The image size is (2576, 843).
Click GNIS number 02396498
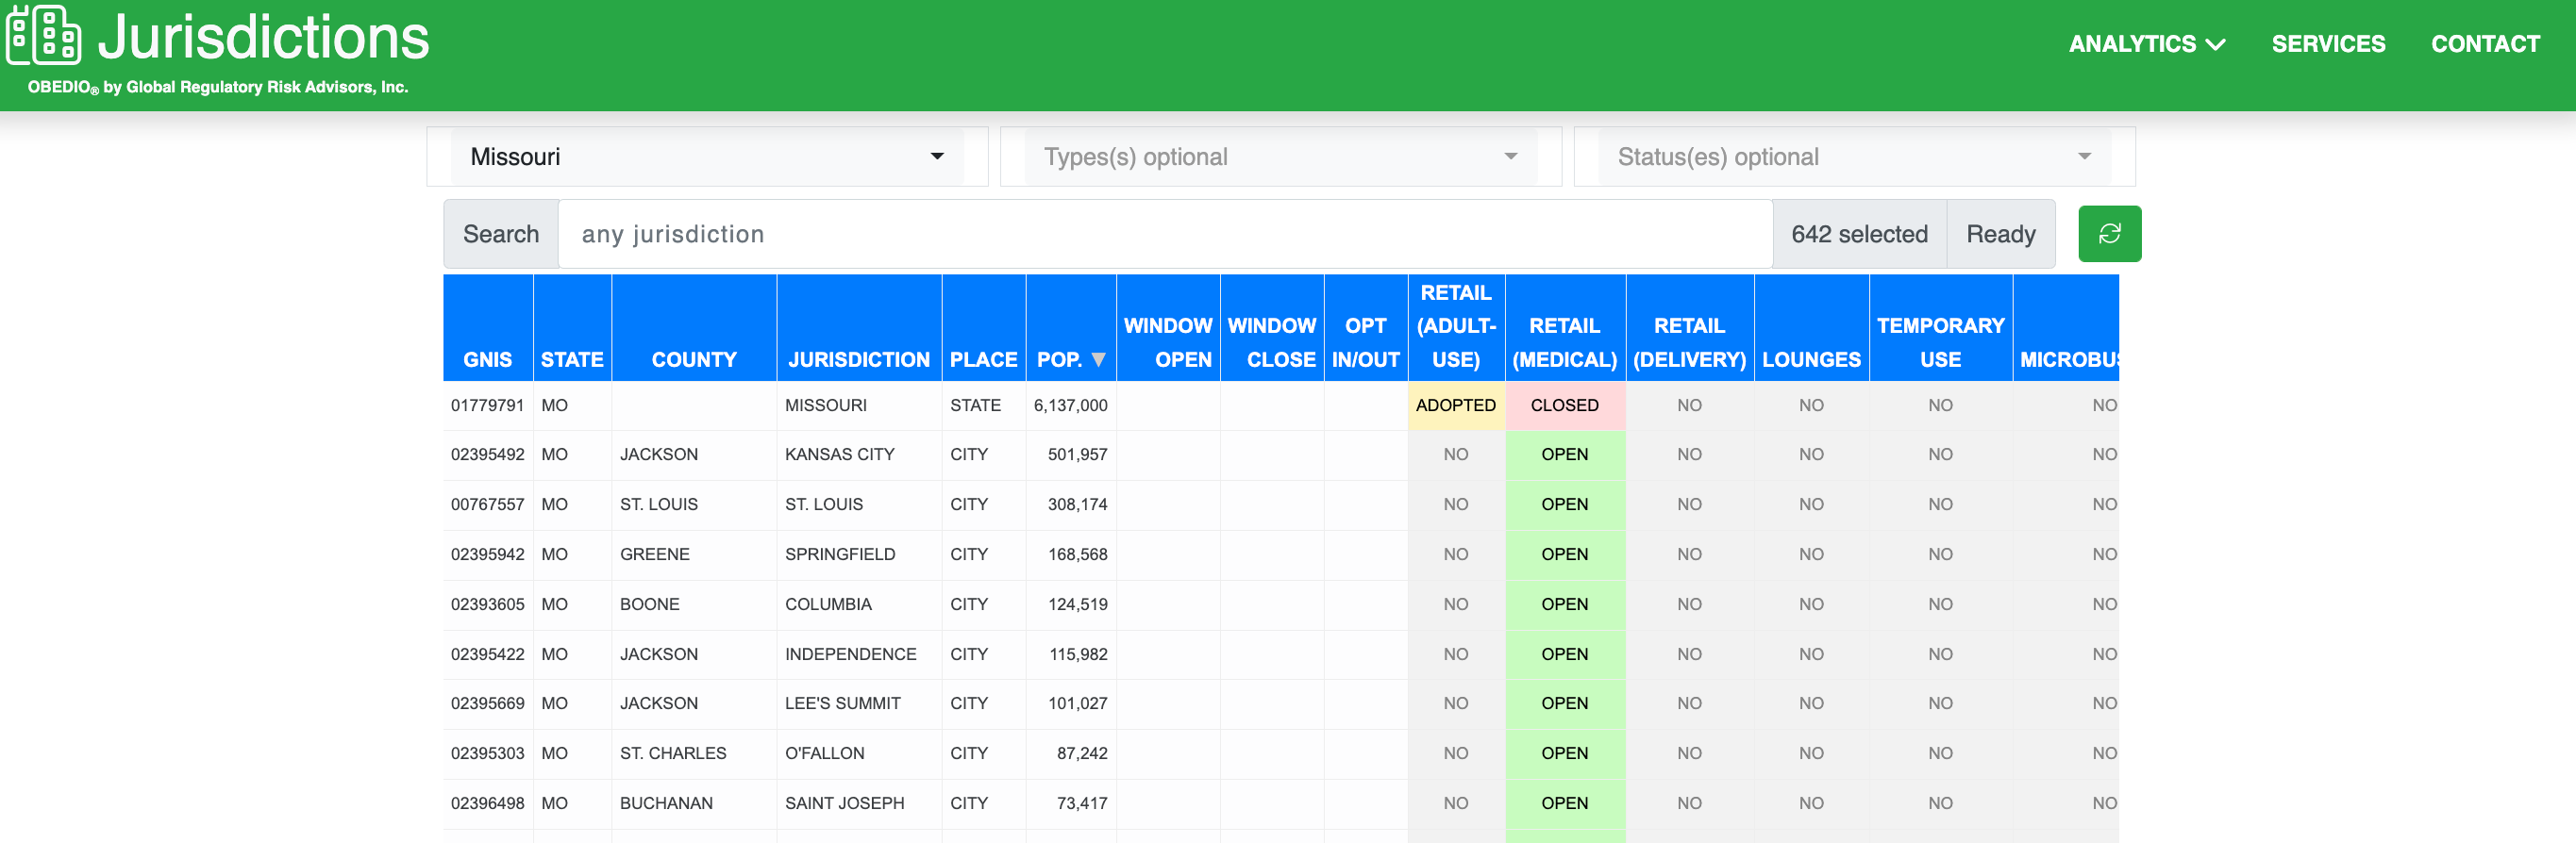pos(487,803)
